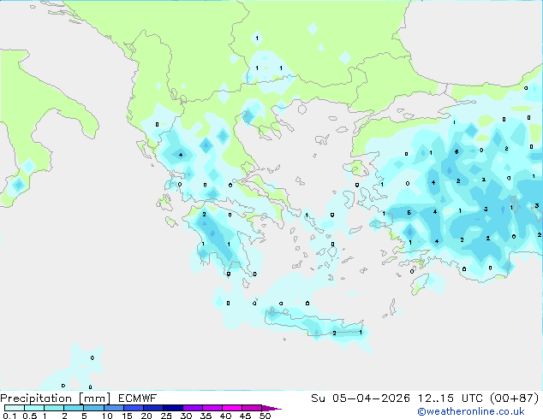The height and width of the screenshot is (419, 543).
Task: Click the '45' legend scale value
Action: point(245,416)
